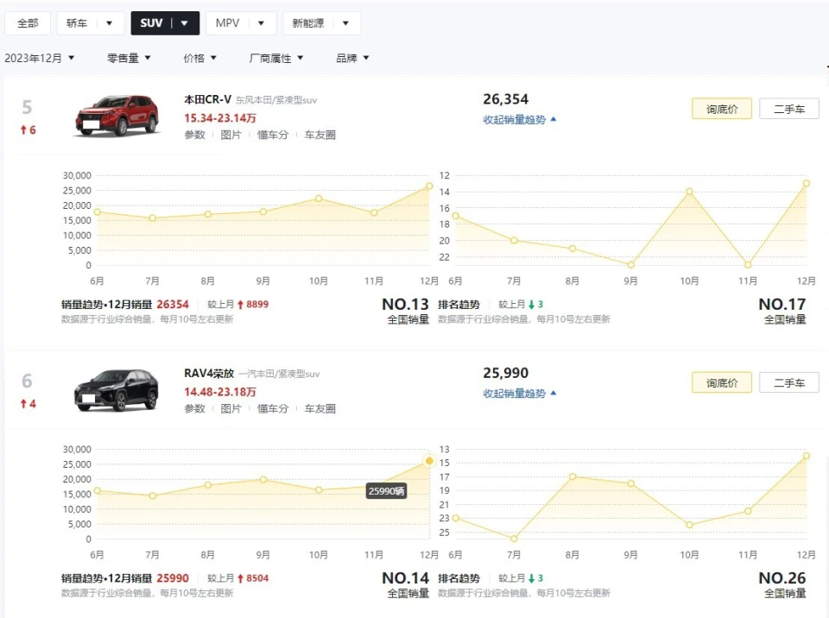Image resolution: width=829 pixels, height=618 pixels.
Task: Click the NO.14 全国销量 label
Action: click(406, 584)
